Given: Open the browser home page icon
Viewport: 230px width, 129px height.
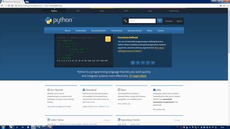Looking at the screenshot, I should [x=12, y=6].
